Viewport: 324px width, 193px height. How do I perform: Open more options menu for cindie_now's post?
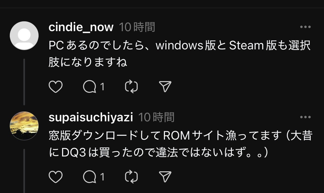click(x=305, y=27)
